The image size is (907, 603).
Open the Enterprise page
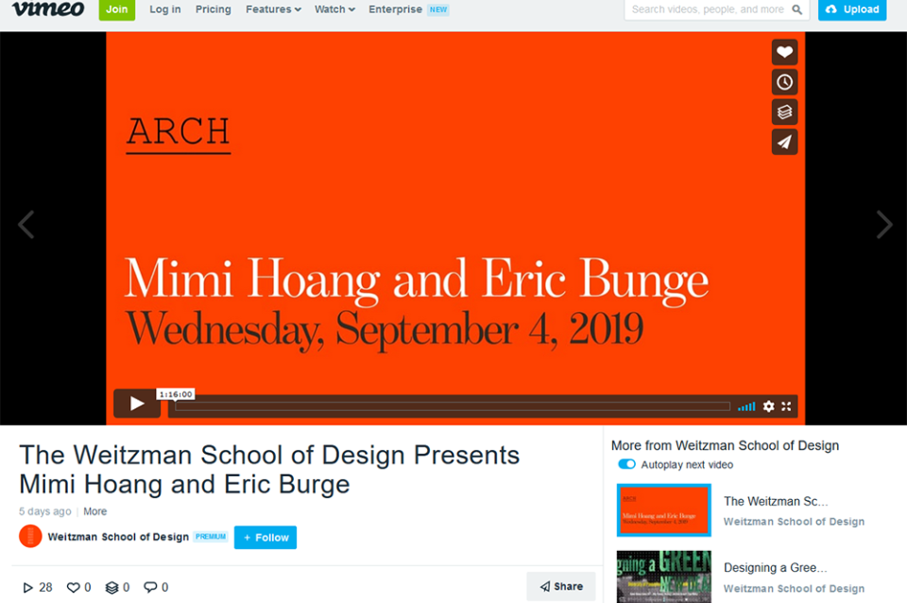coord(395,9)
